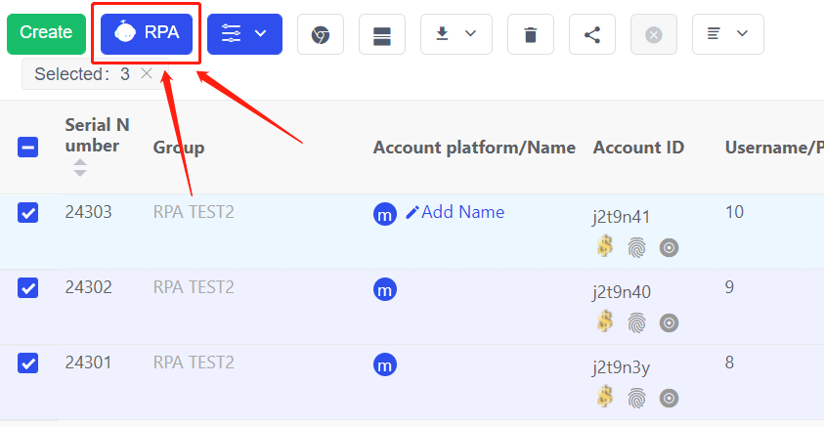Click username value 8 in row 24301
The image size is (824, 427).
point(729,363)
